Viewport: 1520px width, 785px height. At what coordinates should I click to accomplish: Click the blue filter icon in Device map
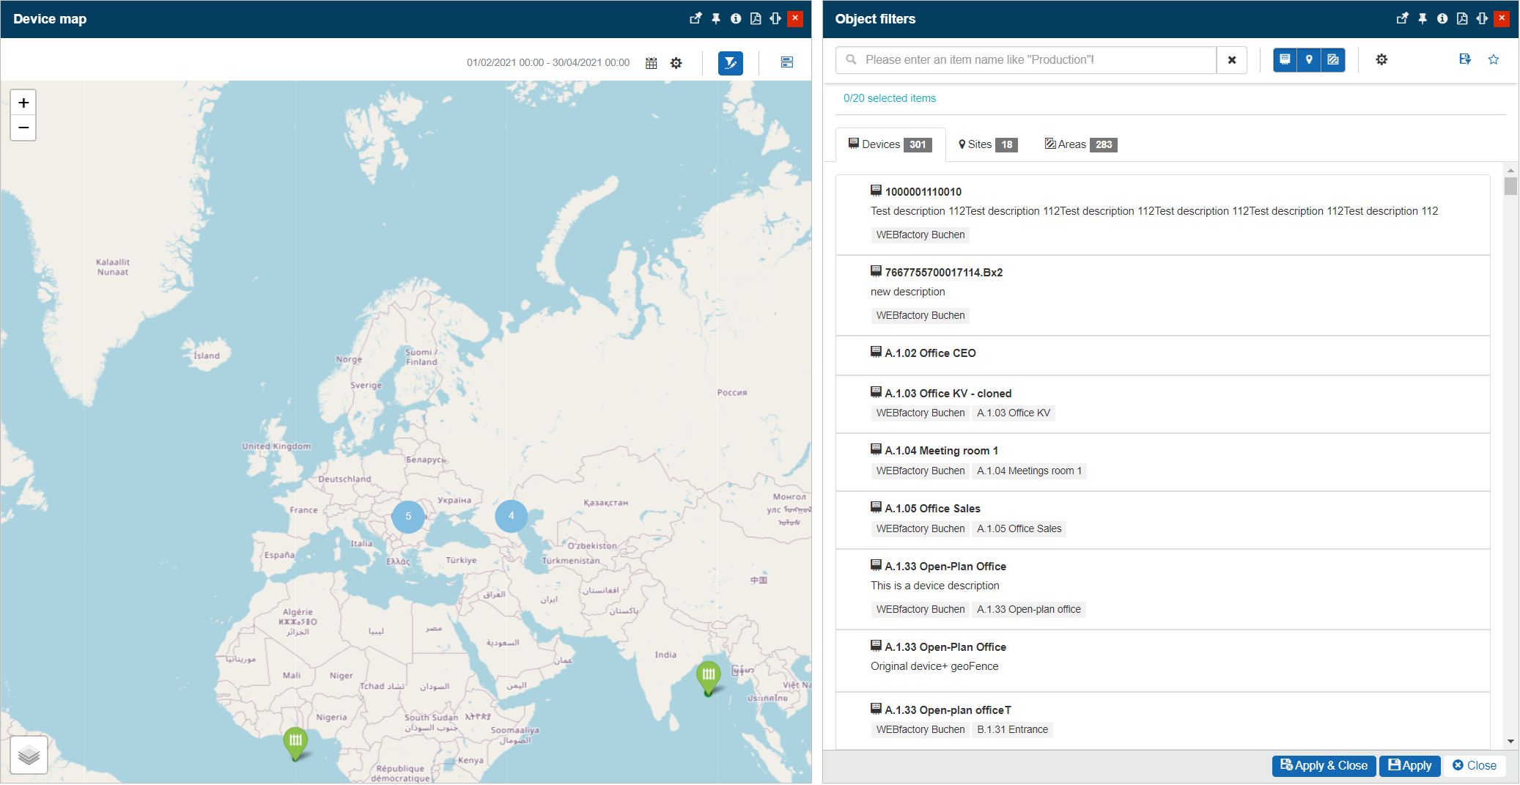pos(730,63)
